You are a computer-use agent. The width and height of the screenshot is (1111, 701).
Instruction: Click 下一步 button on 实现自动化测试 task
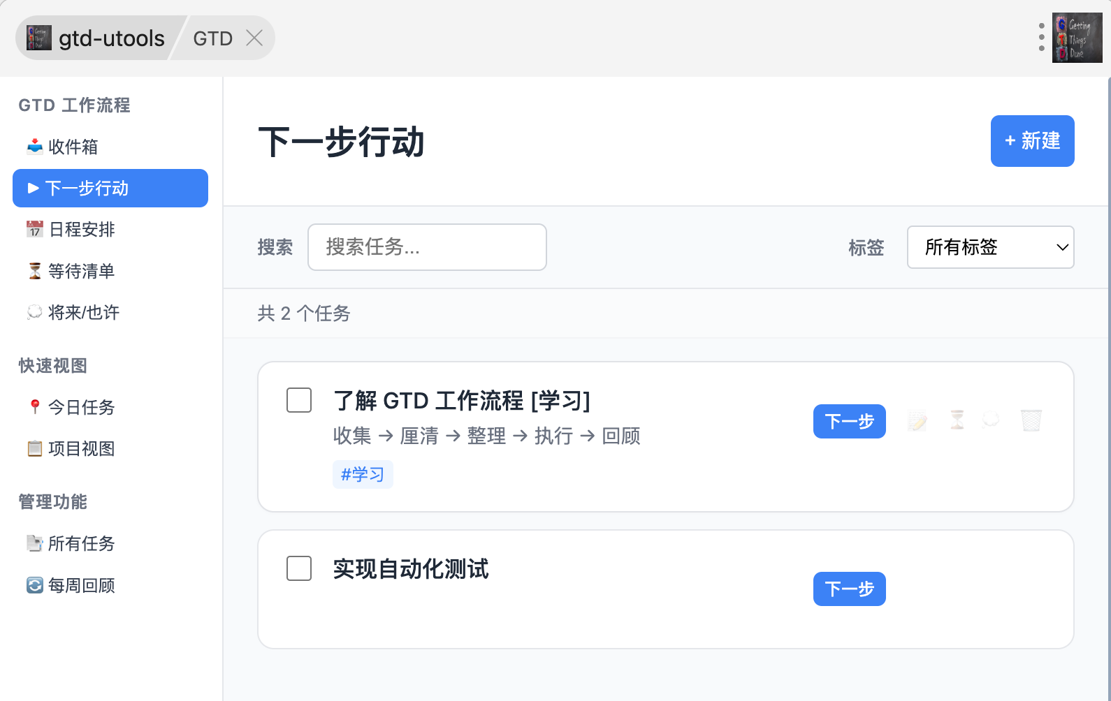pyautogui.click(x=849, y=589)
